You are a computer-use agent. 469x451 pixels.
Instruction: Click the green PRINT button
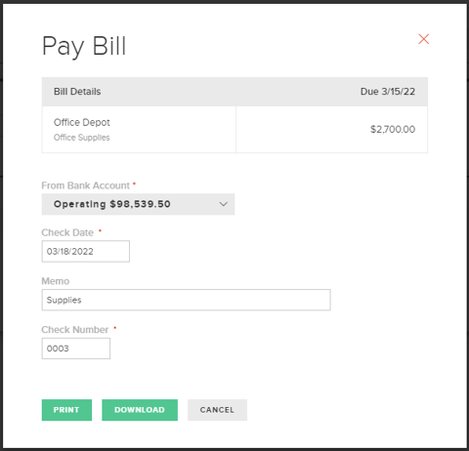coord(66,410)
